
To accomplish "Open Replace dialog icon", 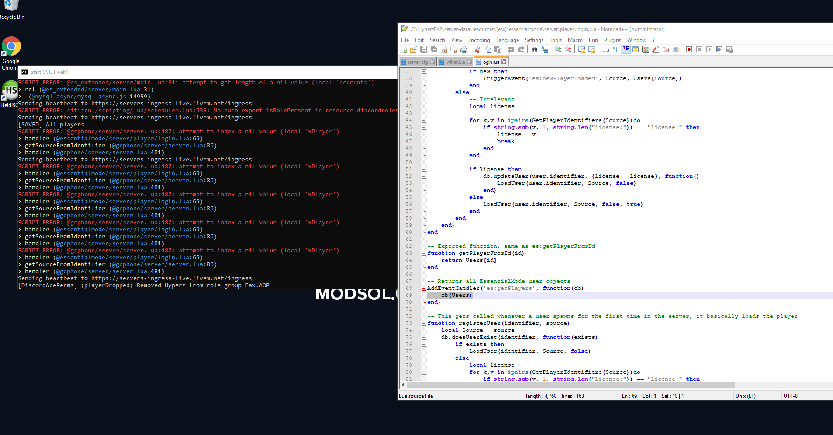I will (545, 49).
